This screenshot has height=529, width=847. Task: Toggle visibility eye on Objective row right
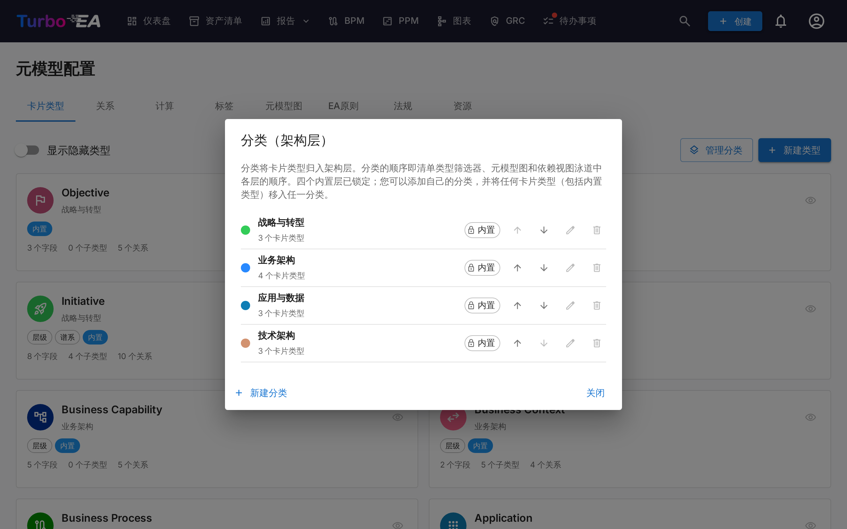(811, 200)
